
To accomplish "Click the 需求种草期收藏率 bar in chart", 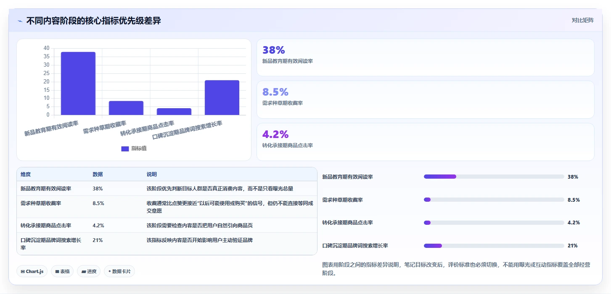I will pos(126,108).
